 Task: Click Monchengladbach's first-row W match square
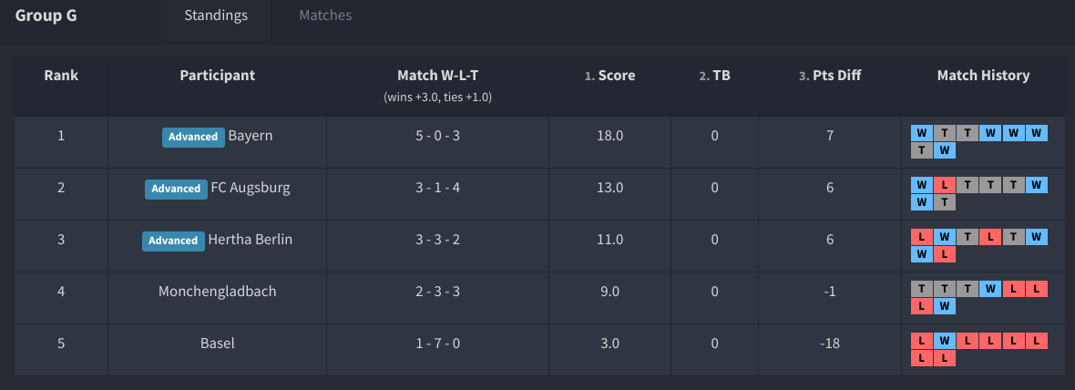click(990, 289)
